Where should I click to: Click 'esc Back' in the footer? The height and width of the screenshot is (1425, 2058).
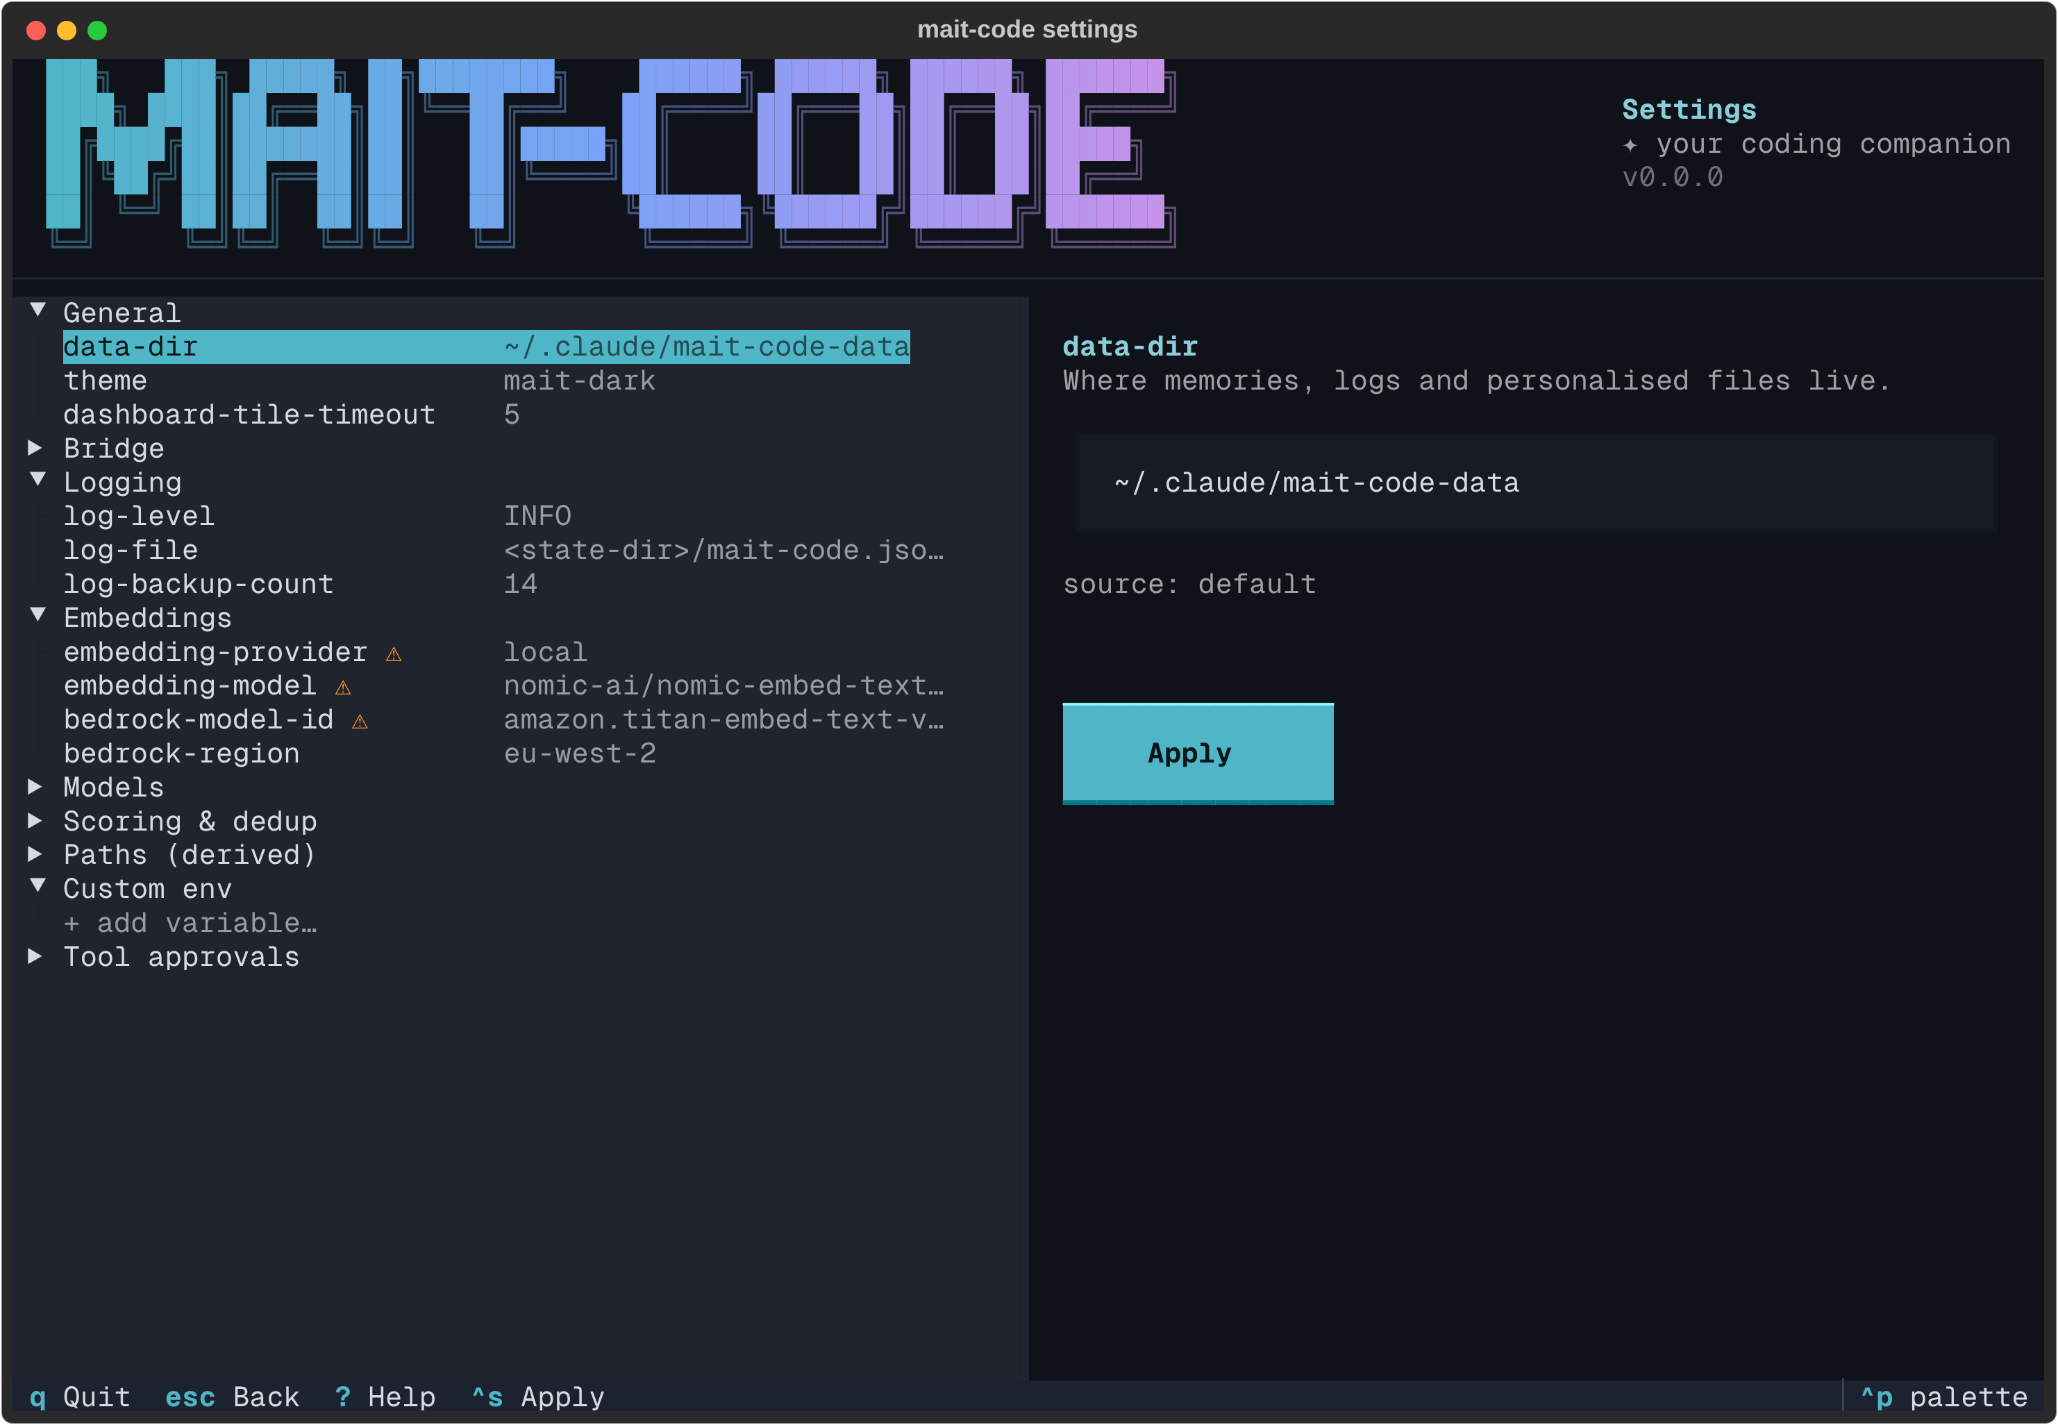point(232,1397)
